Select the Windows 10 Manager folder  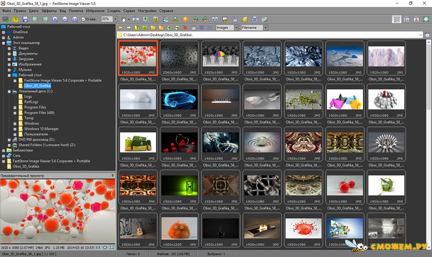point(41,129)
